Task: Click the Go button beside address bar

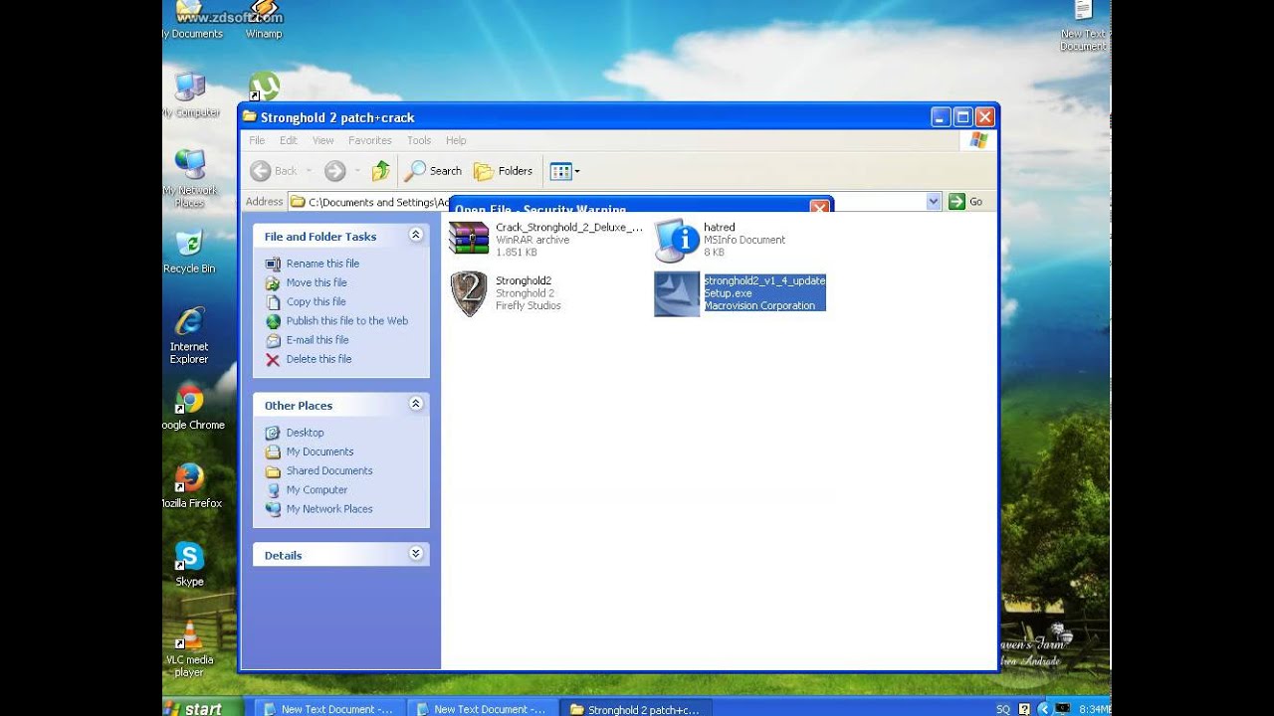Action: [965, 202]
